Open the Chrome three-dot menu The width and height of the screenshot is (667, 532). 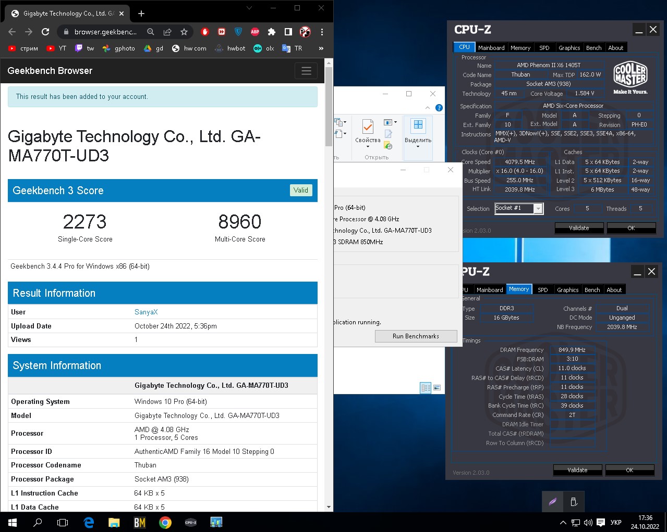pyautogui.click(x=322, y=32)
